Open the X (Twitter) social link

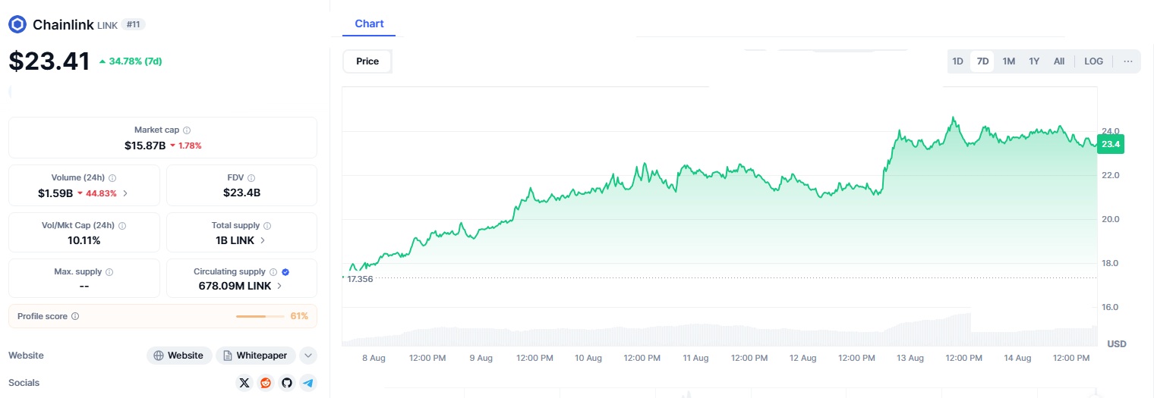point(244,383)
